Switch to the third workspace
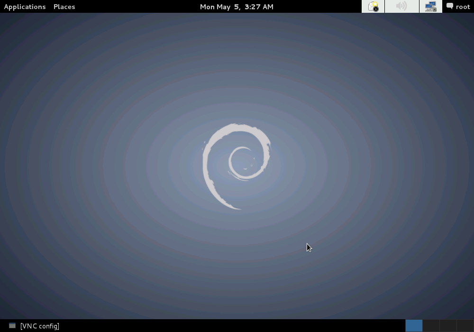Viewport: 474px width, 332px height. [x=448, y=325]
